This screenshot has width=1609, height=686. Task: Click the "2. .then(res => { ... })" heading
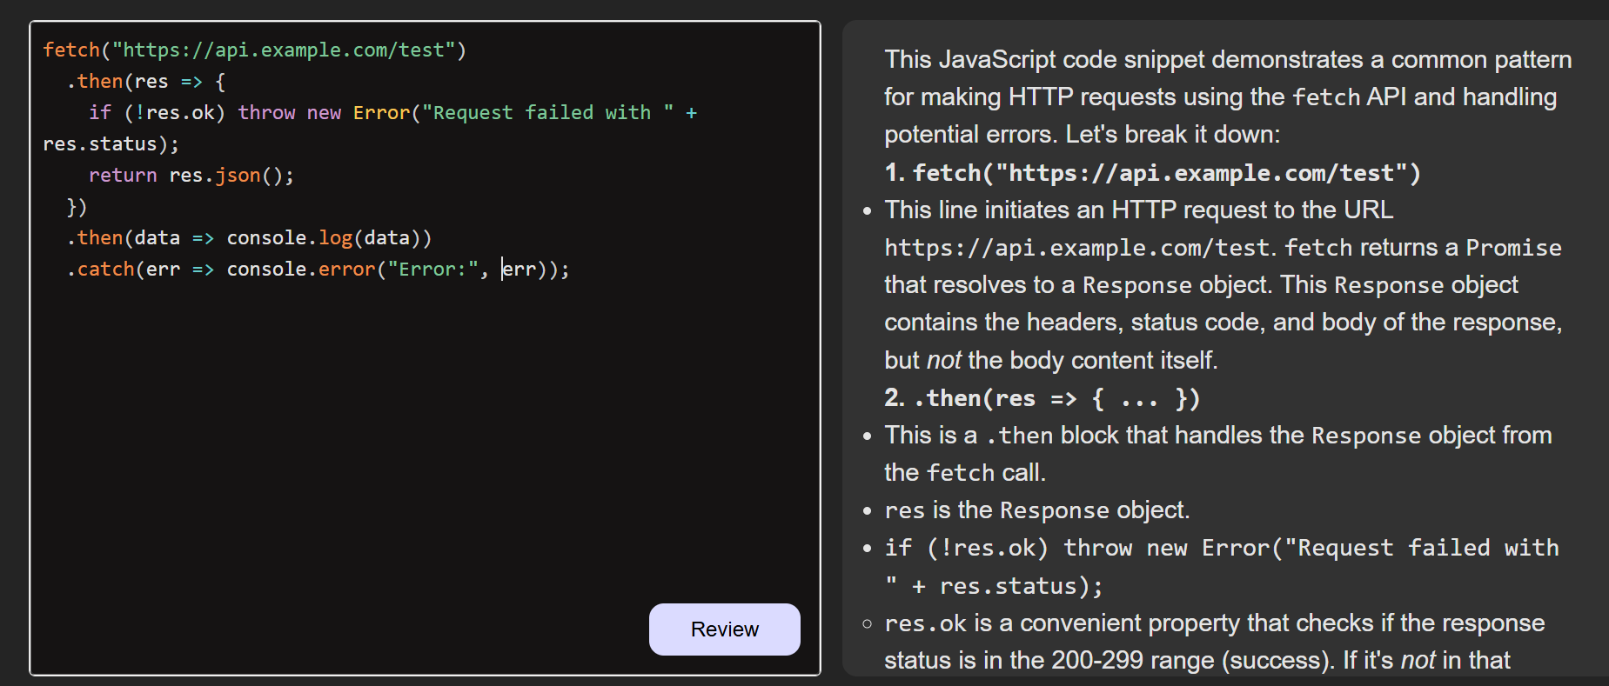(x=1042, y=398)
